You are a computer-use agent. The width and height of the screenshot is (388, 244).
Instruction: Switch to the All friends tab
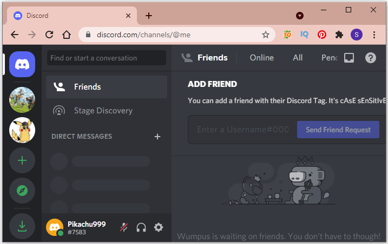298,58
